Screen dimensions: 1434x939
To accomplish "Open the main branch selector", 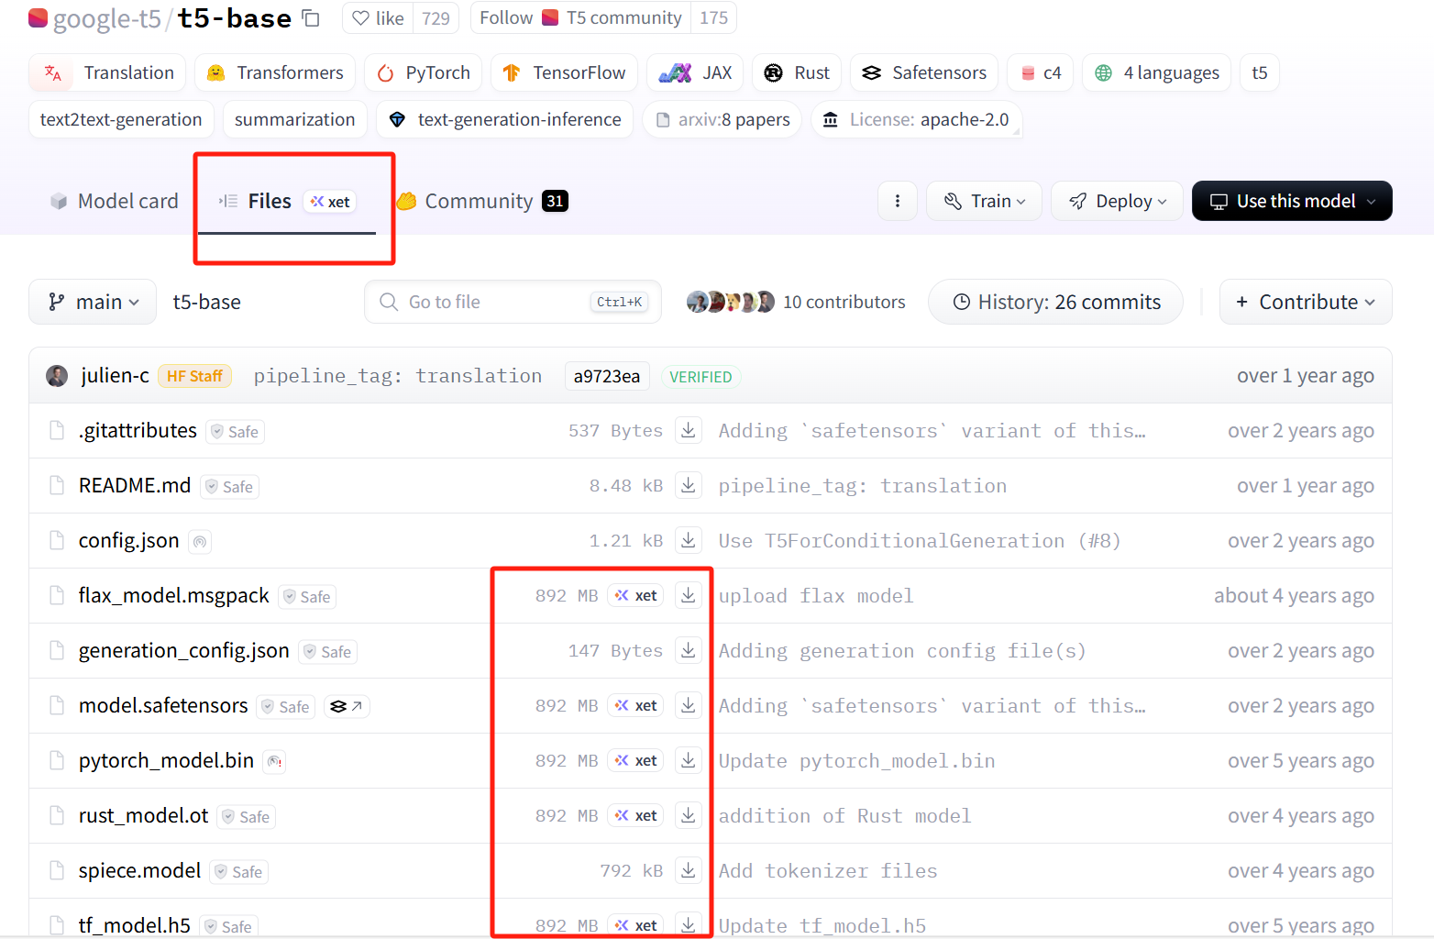I will (x=93, y=302).
